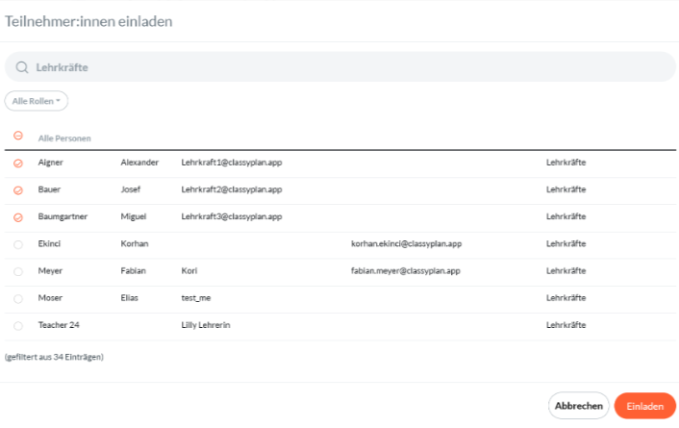Select the surname Moser
679x428 pixels.
coord(50,297)
